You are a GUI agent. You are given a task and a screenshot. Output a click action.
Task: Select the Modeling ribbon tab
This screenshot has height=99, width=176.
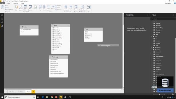pyautogui.click(x=16, y=3)
